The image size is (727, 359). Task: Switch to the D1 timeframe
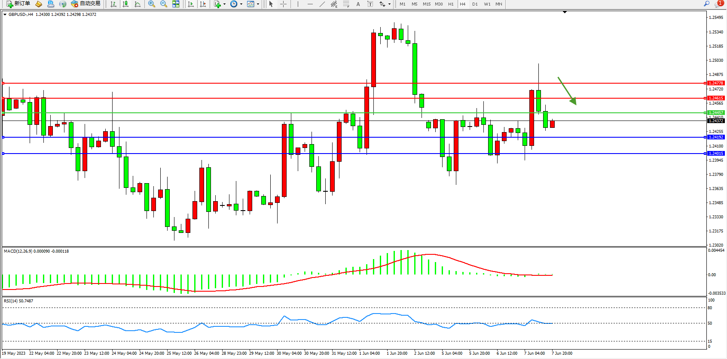tap(475, 4)
